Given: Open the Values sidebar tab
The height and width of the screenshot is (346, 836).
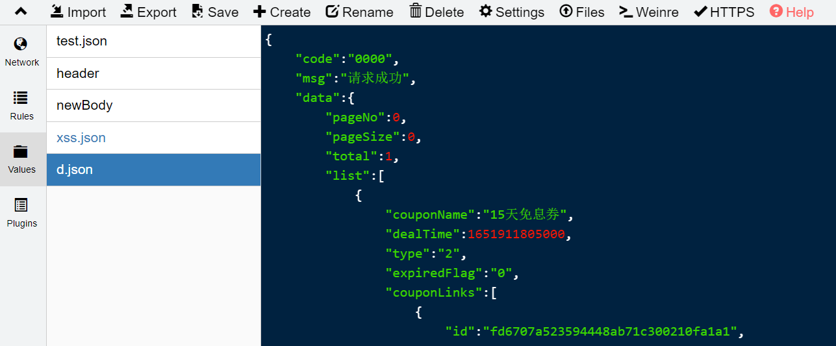Looking at the screenshot, I should point(22,159).
